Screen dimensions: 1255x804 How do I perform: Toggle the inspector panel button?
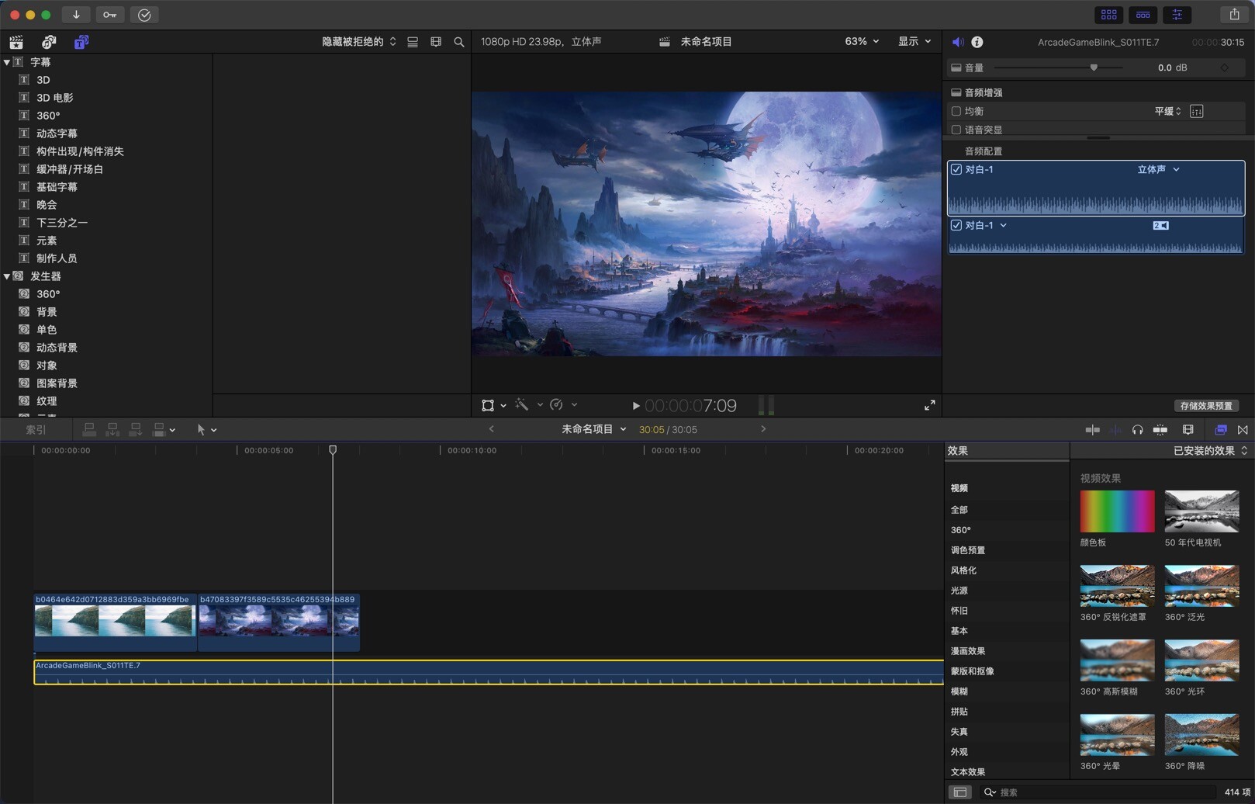1177,15
